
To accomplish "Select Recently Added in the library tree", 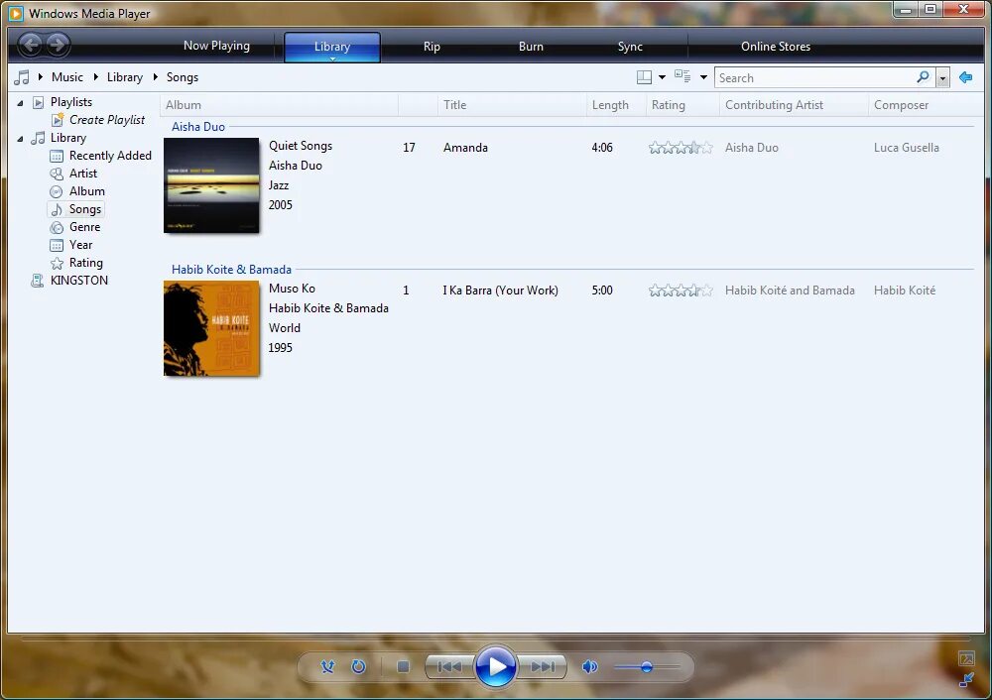I will click(x=110, y=156).
